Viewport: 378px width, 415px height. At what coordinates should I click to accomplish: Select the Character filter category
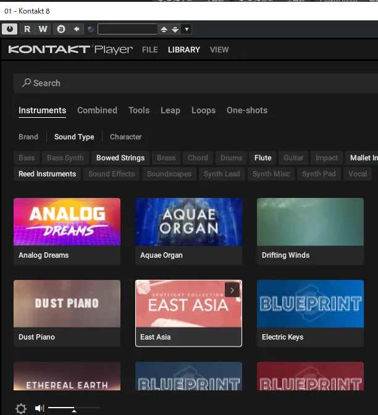point(125,137)
